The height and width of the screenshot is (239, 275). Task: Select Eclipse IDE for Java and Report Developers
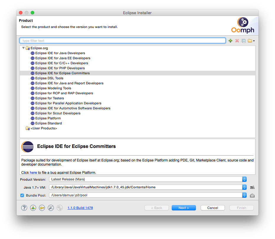point(69,83)
